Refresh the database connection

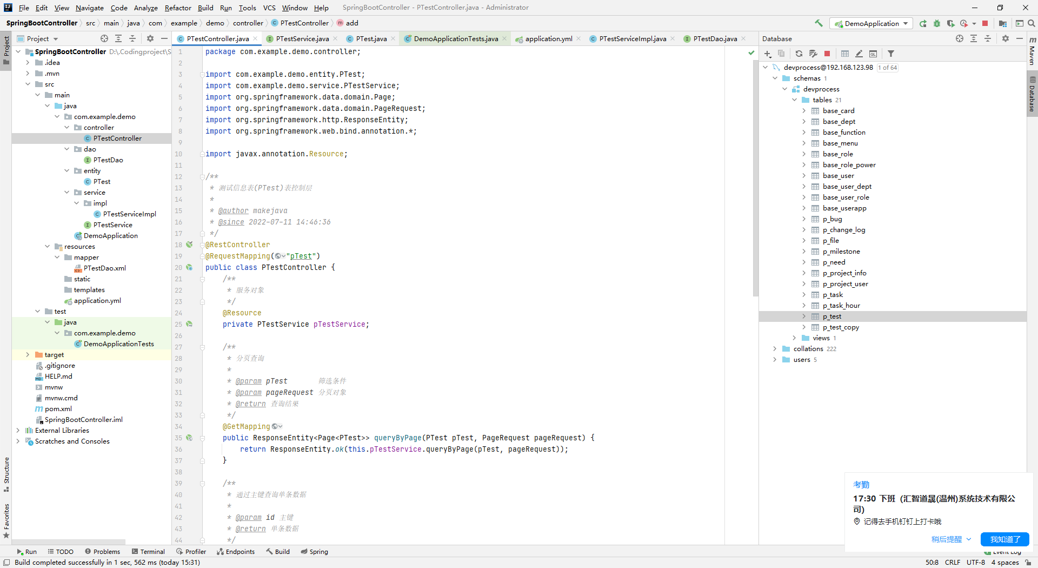[x=799, y=54]
